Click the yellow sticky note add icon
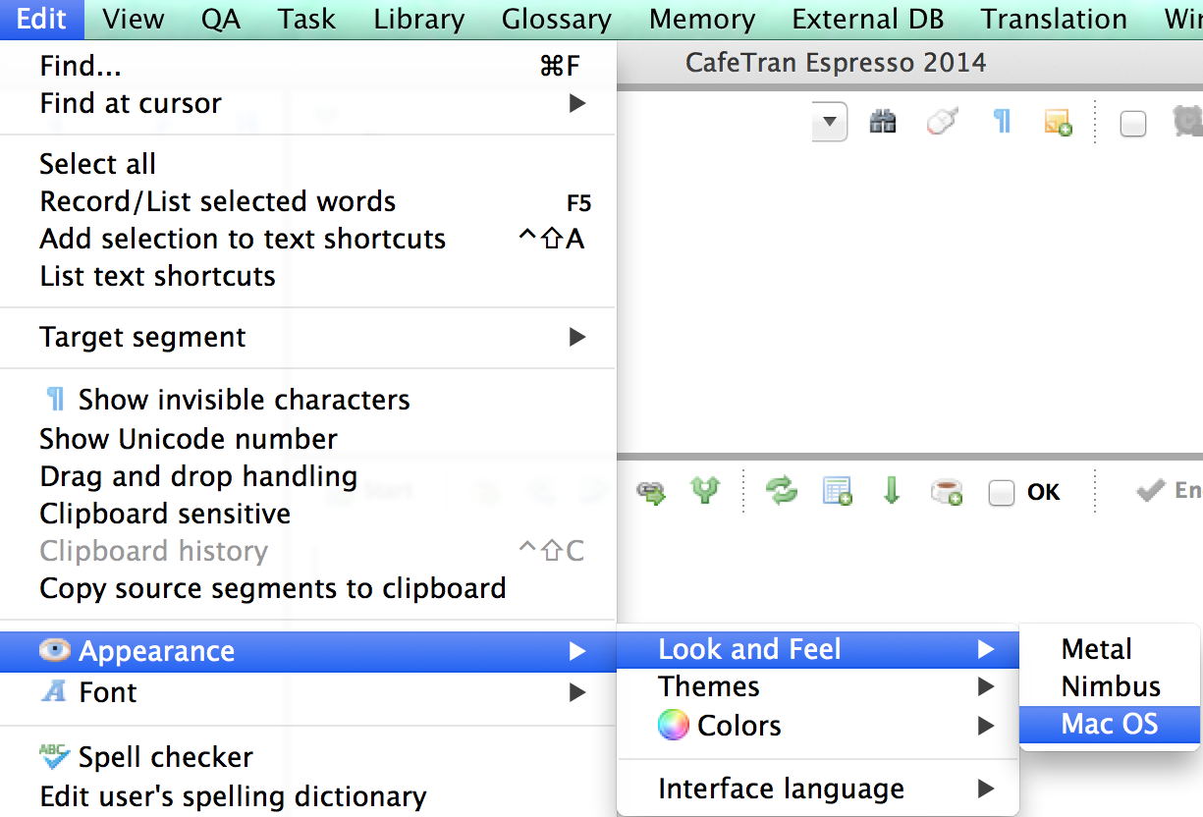Screen dimensions: 1203x817 [x=1057, y=123]
